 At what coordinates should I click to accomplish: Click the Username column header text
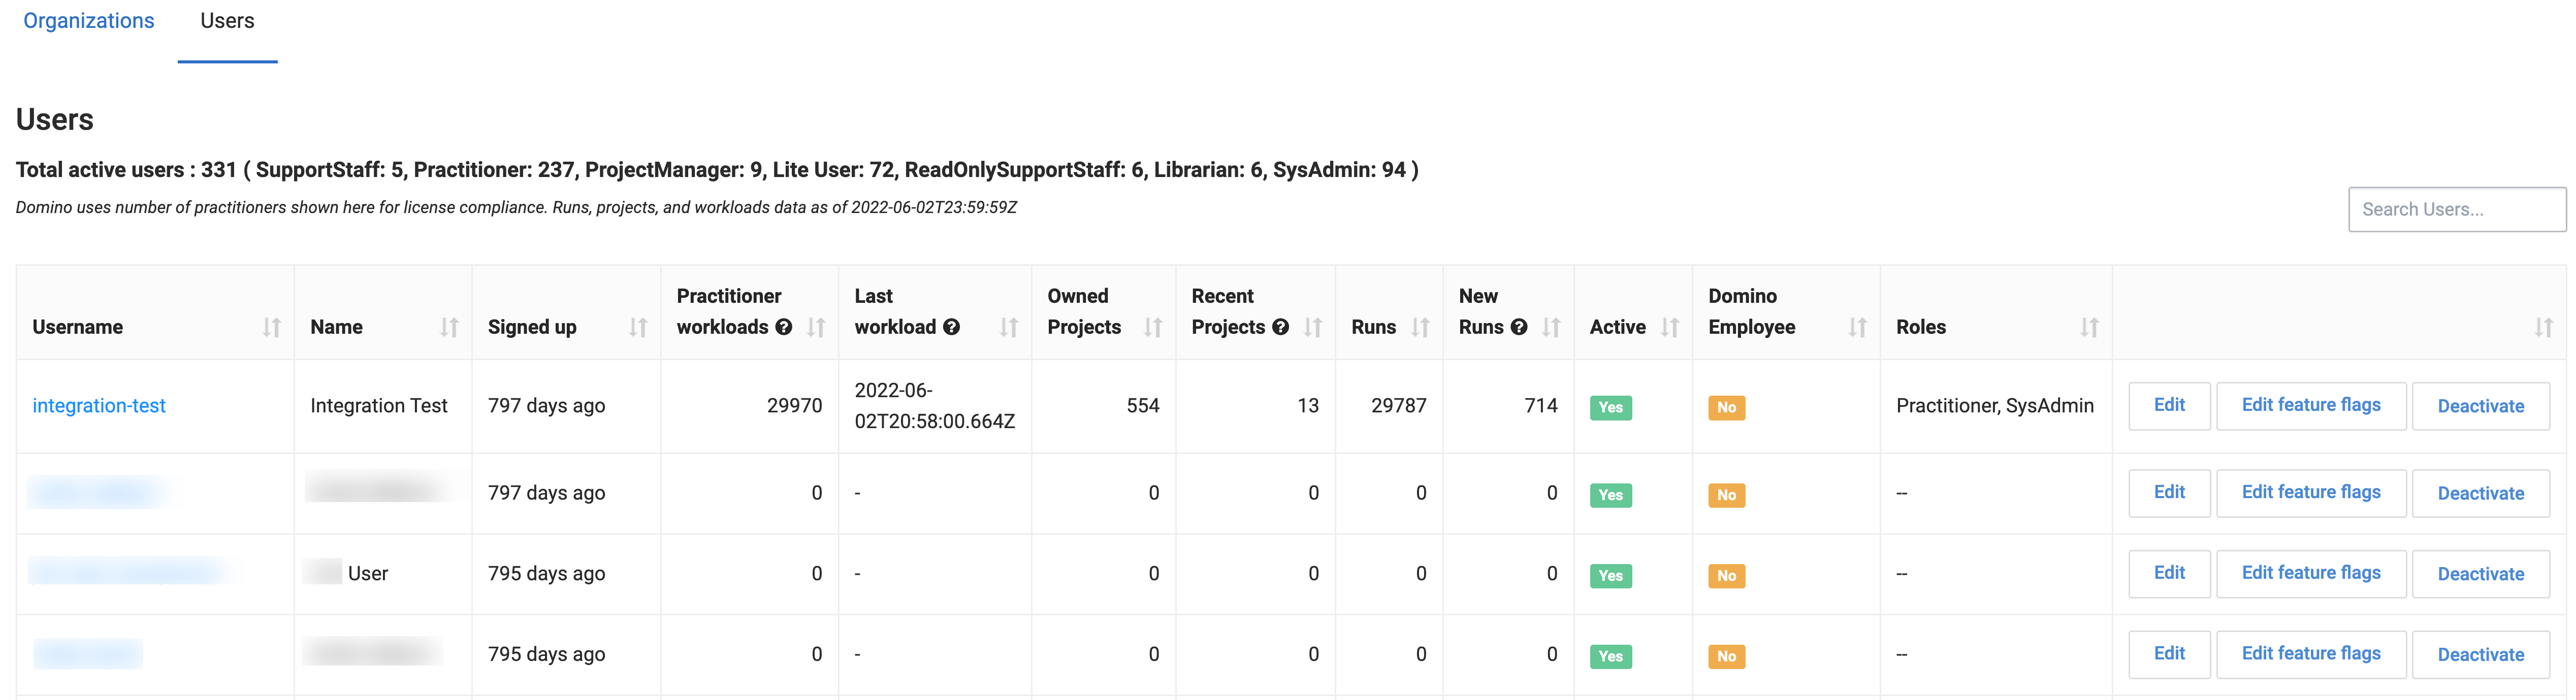(78, 328)
